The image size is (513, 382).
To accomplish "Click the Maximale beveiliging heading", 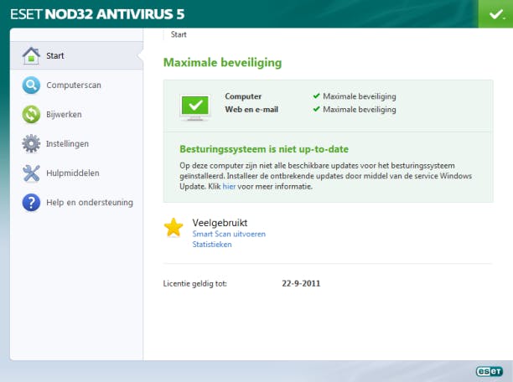I will [222, 62].
